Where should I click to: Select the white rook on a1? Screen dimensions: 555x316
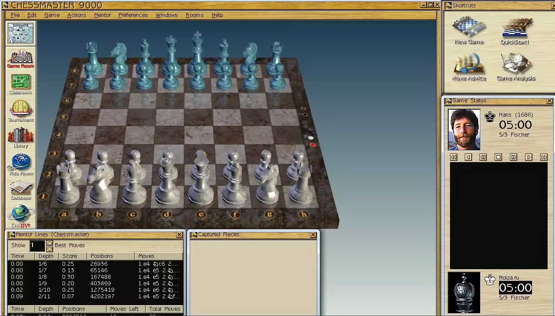(x=66, y=186)
